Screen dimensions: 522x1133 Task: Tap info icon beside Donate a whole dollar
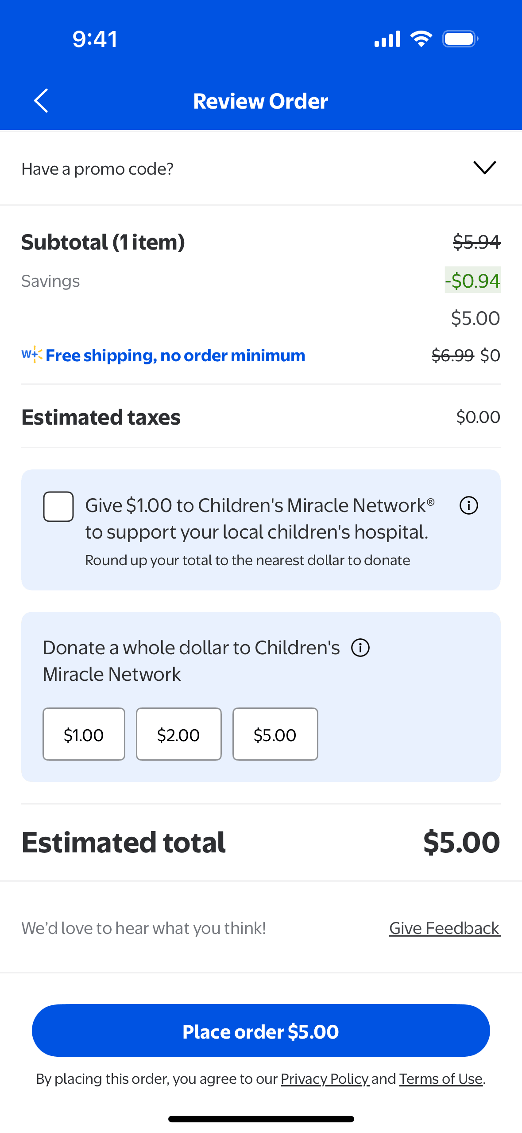(x=360, y=648)
